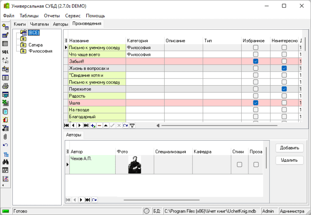Toggle the tree view icon in sidebar
Image resolution: width=311 pixels, height=215 pixels.
tap(5, 155)
